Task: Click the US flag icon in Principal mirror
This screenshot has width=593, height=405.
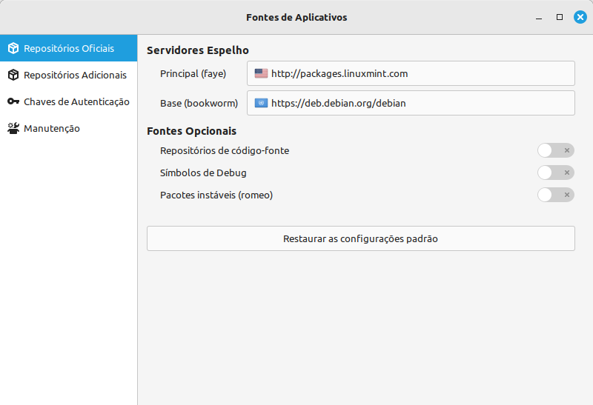Action: click(261, 73)
